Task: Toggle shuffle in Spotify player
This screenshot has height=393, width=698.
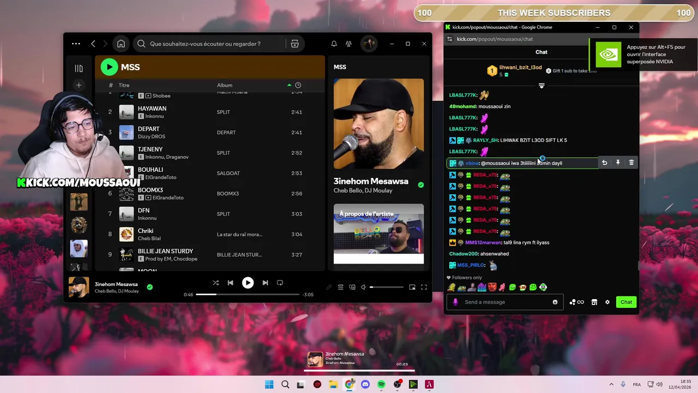Action: pos(215,283)
